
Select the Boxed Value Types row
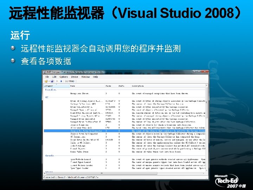tap(124, 152)
